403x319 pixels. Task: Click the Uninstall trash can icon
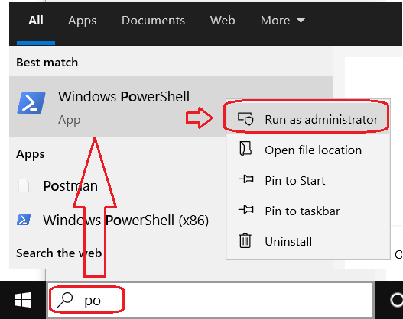(245, 240)
